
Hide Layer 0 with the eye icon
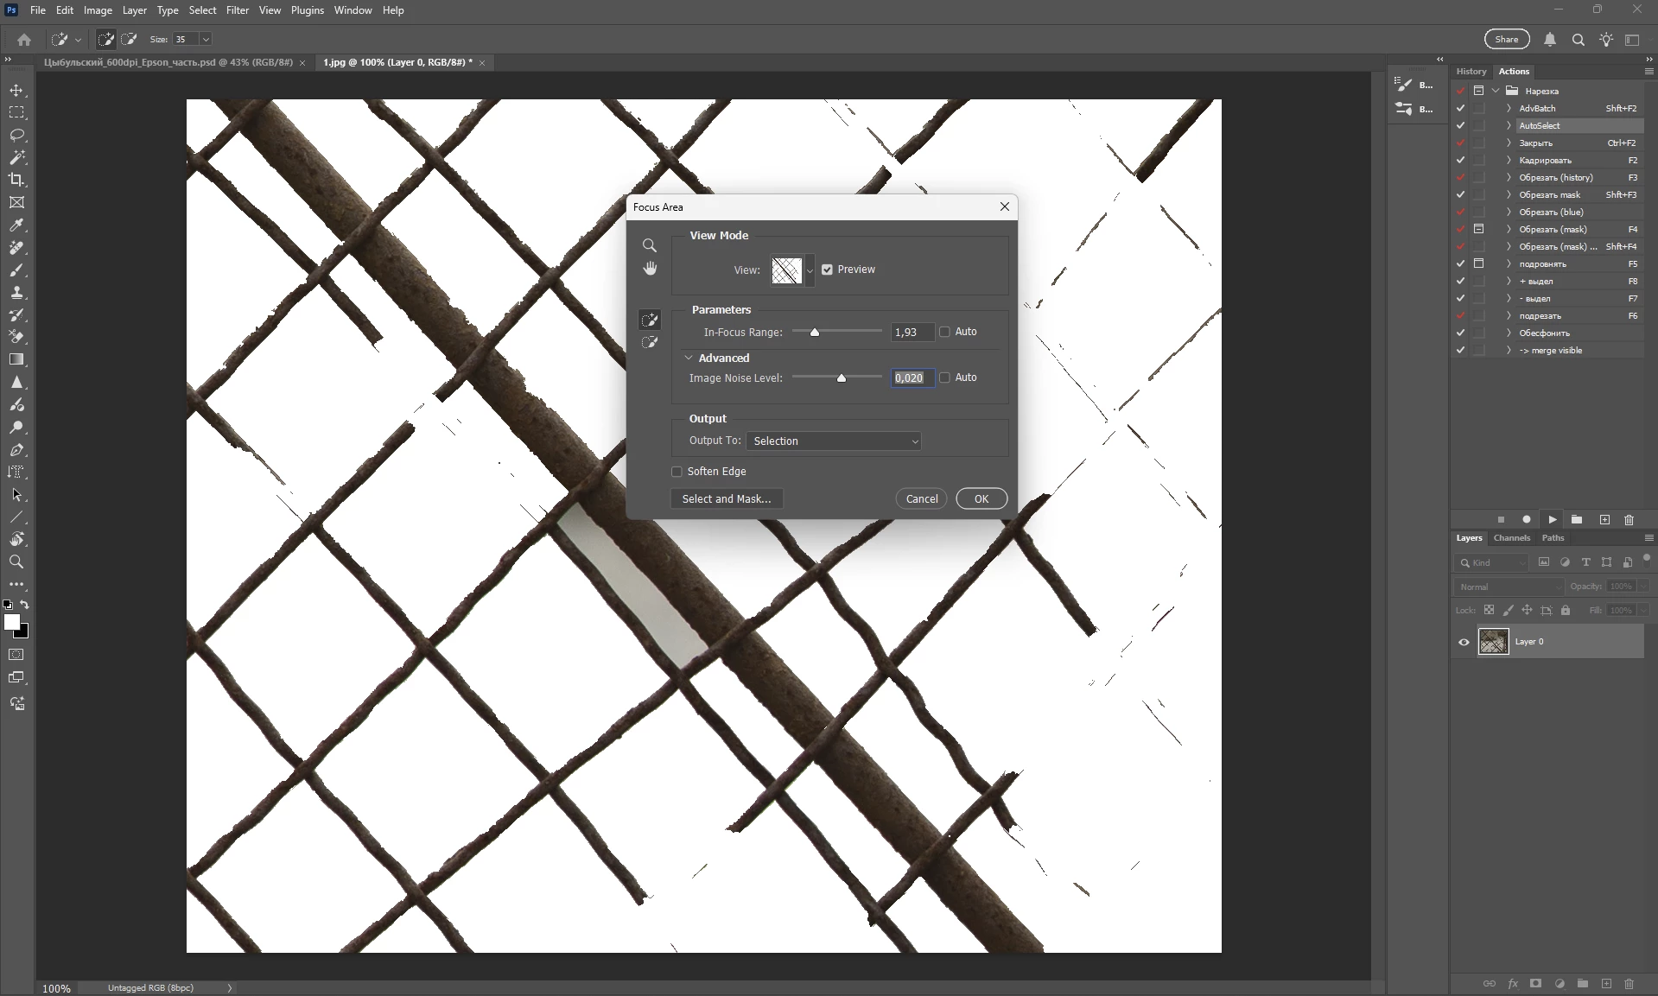pos(1464,642)
